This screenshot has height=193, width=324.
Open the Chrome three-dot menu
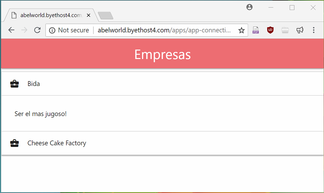pyautogui.click(x=314, y=30)
